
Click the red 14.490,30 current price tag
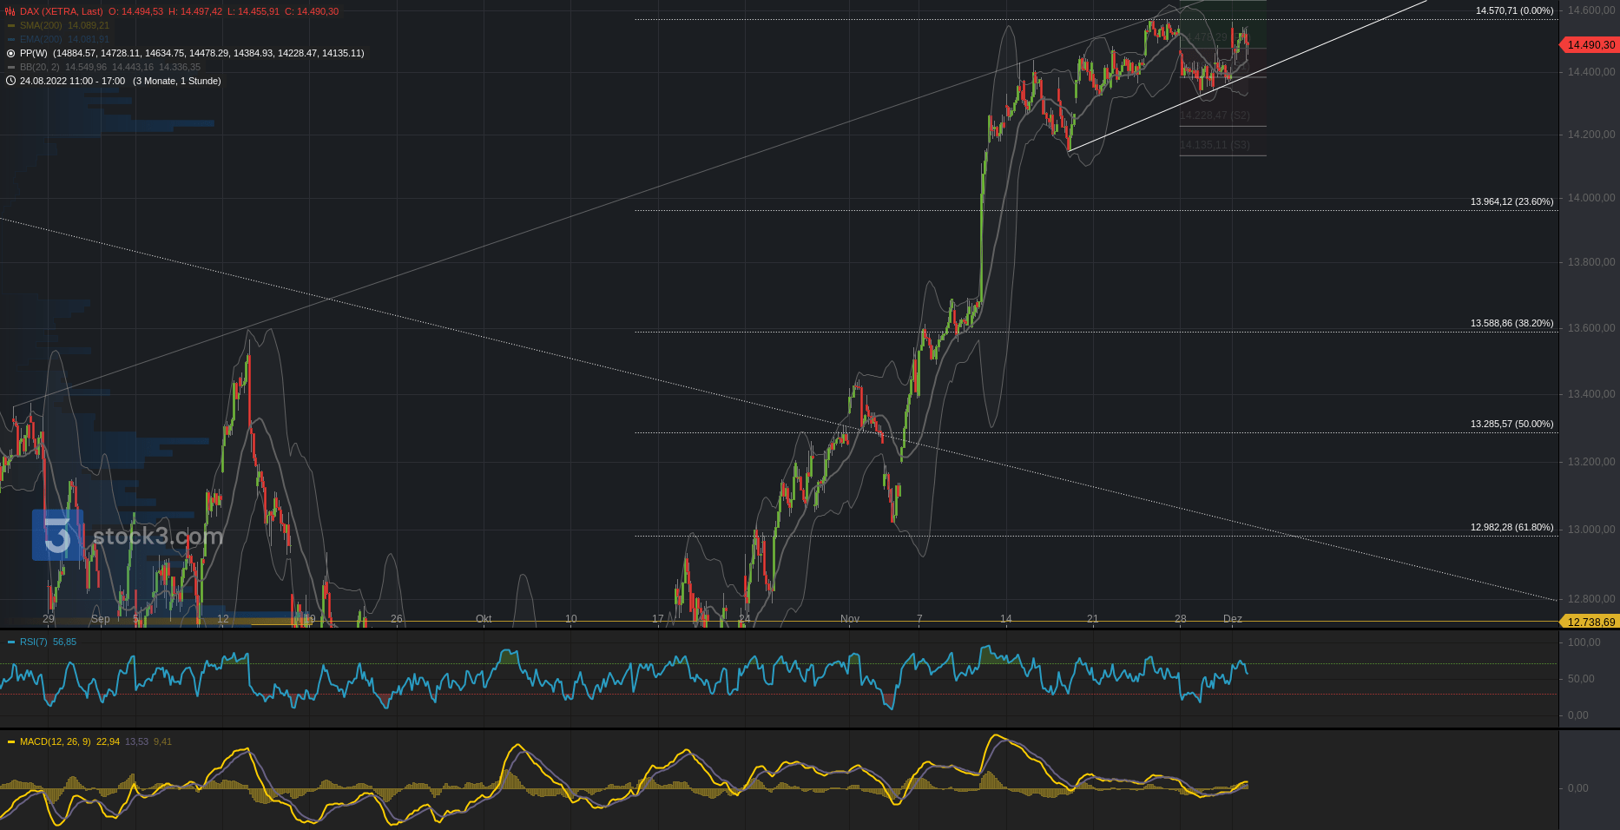tap(1590, 45)
